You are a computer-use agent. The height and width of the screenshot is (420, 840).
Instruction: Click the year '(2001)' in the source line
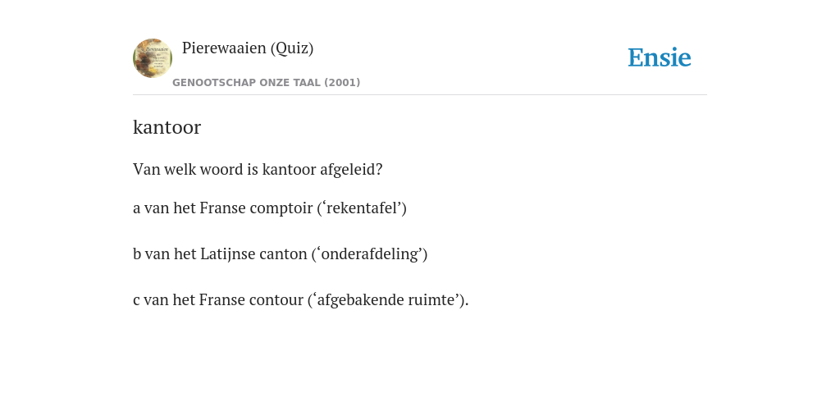pos(342,83)
